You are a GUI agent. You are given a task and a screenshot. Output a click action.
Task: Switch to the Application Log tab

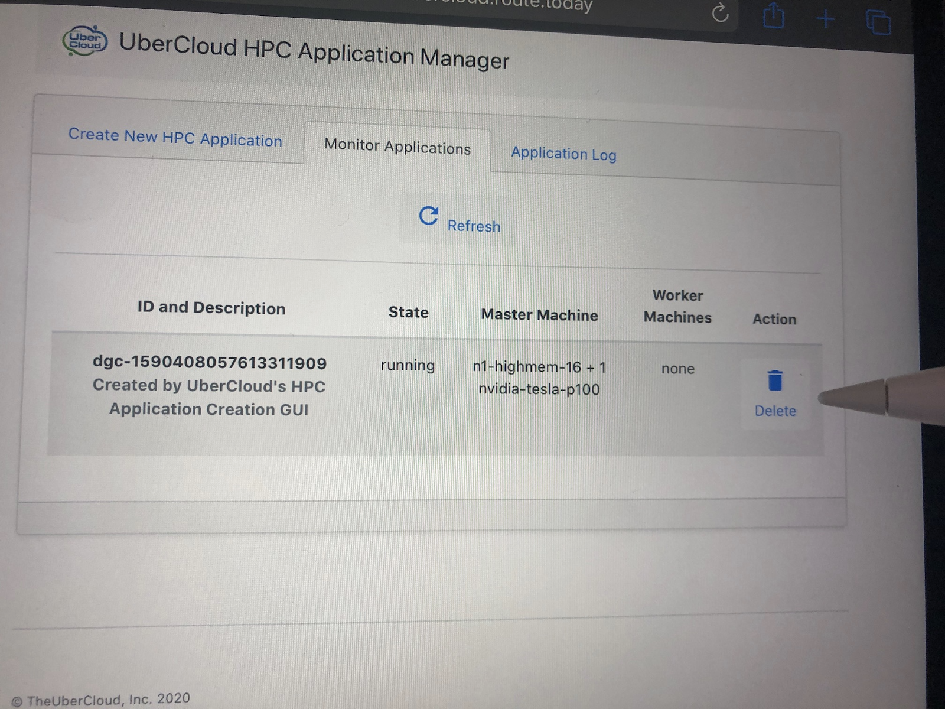coord(563,154)
